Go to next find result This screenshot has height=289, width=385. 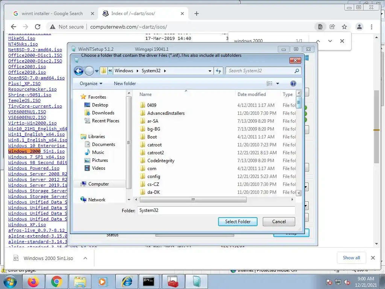click(x=330, y=41)
